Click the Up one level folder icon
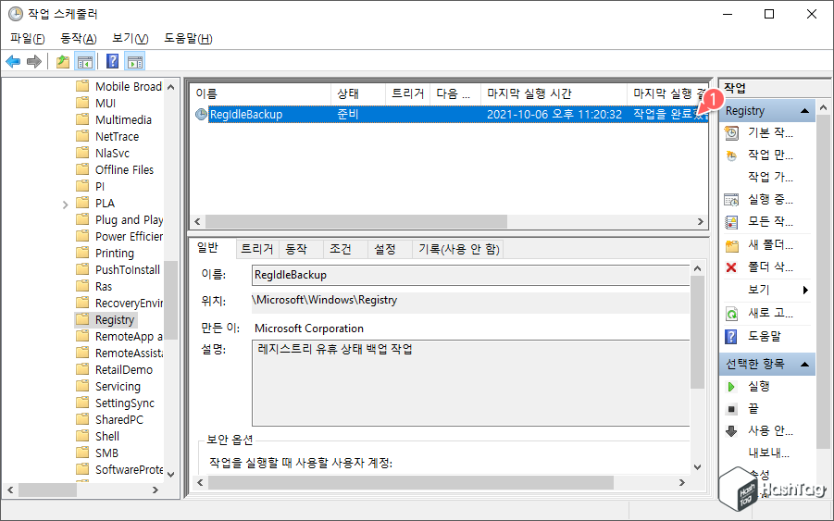The width and height of the screenshot is (834, 521). point(63,62)
